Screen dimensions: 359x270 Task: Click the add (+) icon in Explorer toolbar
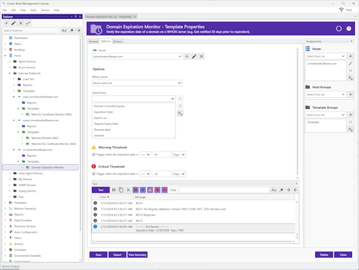click(x=6, y=23)
